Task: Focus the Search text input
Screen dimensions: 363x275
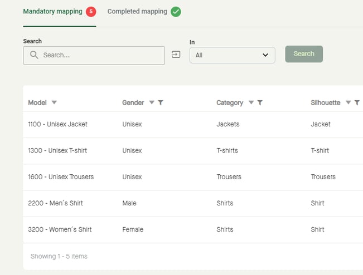Action: click(100, 55)
